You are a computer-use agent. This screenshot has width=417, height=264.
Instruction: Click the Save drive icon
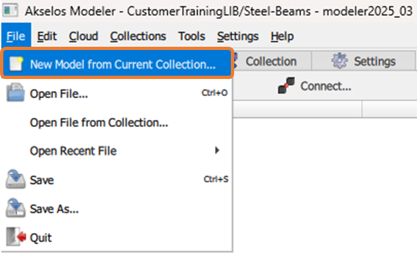[x=15, y=179]
